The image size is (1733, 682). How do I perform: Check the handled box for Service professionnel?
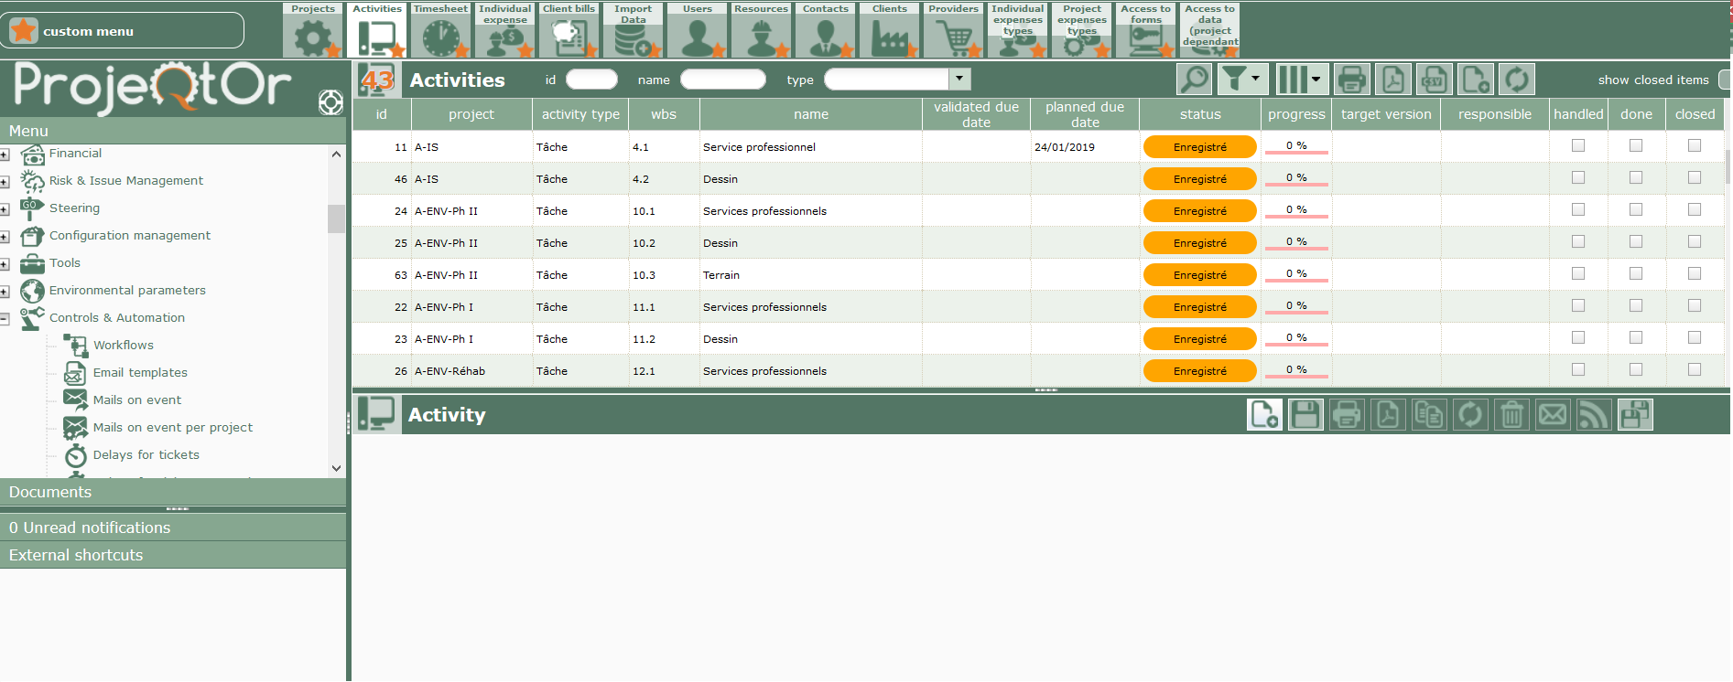tap(1578, 146)
